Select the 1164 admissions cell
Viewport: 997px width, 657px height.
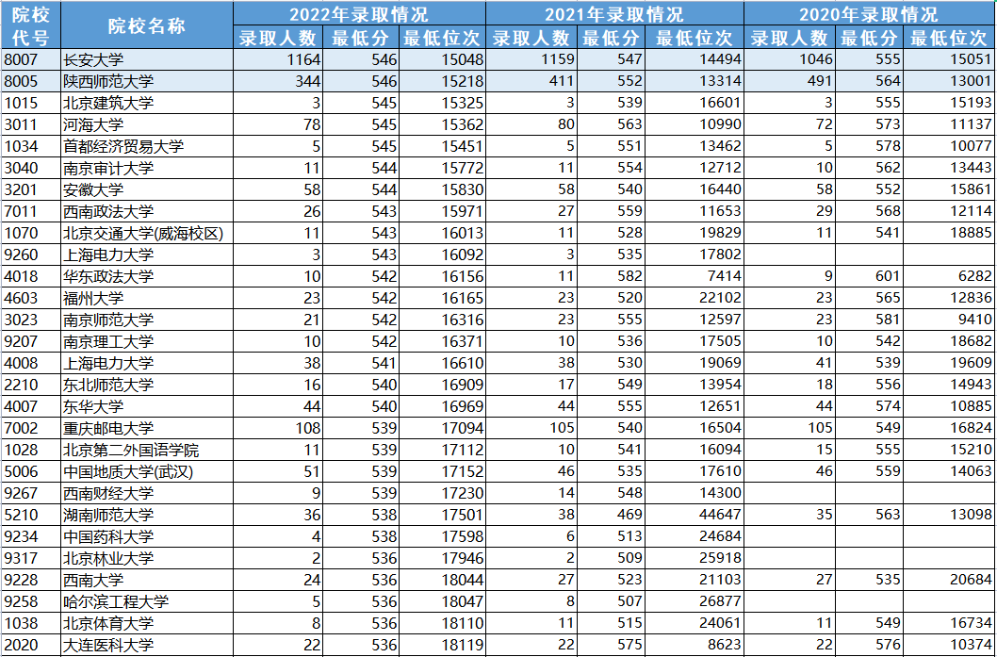(279, 60)
